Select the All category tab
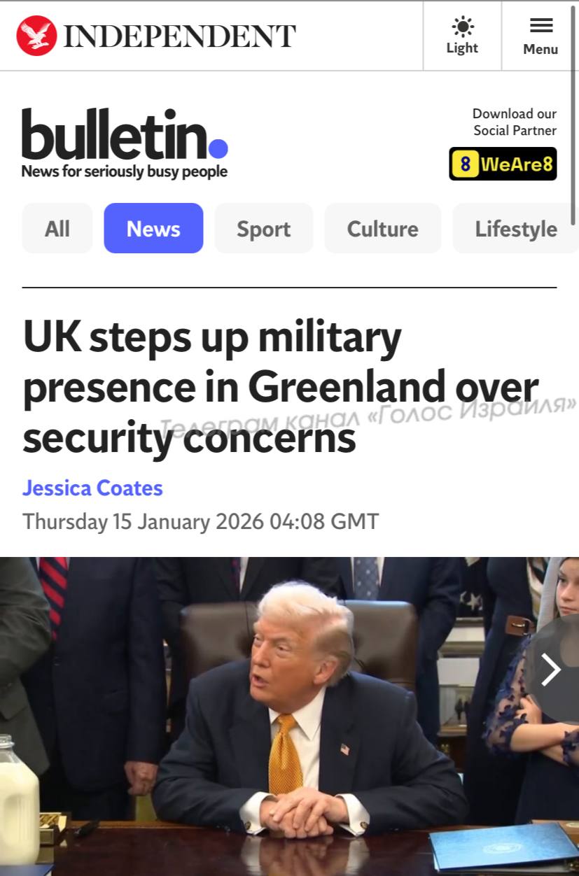Image resolution: width=579 pixels, height=876 pixels. point(57,228)
